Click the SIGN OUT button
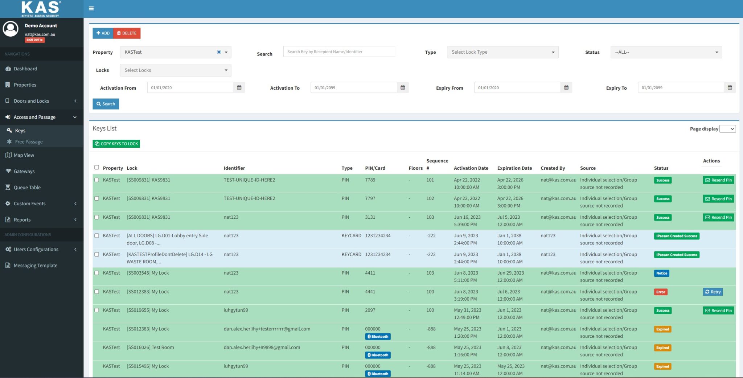743x378 pixels. pyautogui.click(x=35, y=40)
